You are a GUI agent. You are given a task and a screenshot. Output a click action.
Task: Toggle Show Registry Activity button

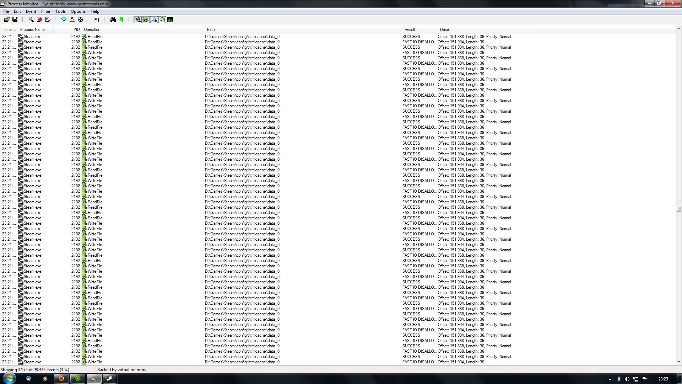(137, 20)
